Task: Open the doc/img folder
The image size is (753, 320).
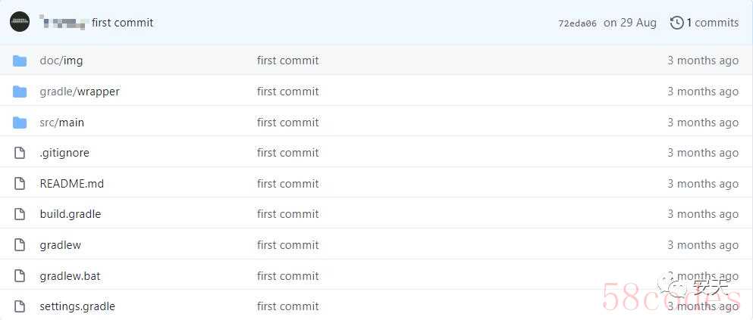Action: pos(61,61)
